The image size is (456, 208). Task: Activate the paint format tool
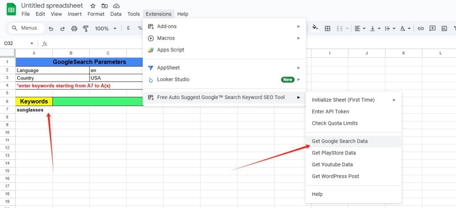[85, 28]
